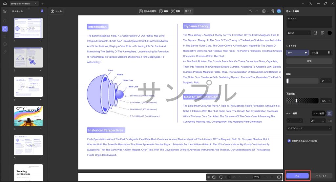Open the 151% zoom level dropdown

point(257,177)
